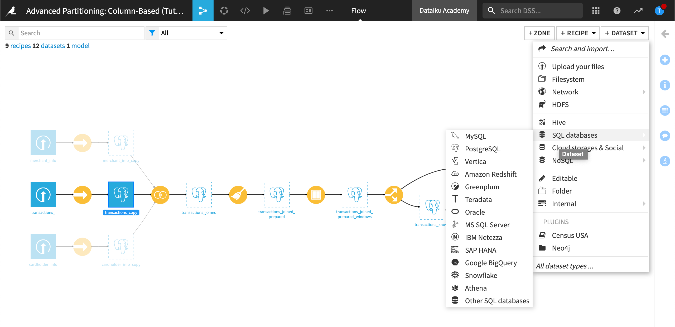Select Hive dataset option
The image size is (675, 327).
pos(591,122)
